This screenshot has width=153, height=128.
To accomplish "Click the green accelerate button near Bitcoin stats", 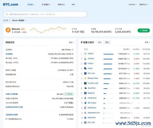I will 144,31.
